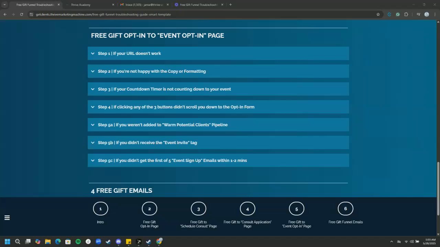
Task: Jump to step circle 3 Schedule Consult page
Action: pos(198,209)
